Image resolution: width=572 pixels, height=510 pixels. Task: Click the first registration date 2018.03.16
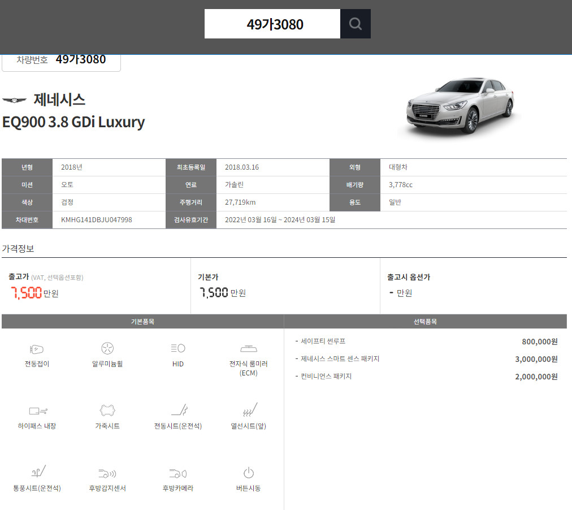point(242,167)
